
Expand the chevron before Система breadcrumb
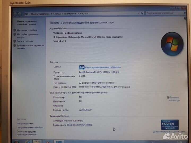[x=78, y=14]
